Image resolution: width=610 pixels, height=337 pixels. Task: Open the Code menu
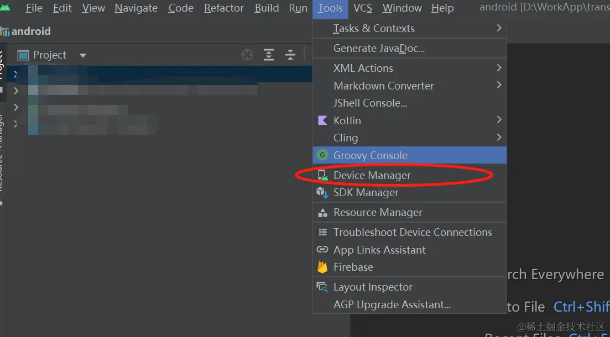pyautogui.click(x=181, y=8)
